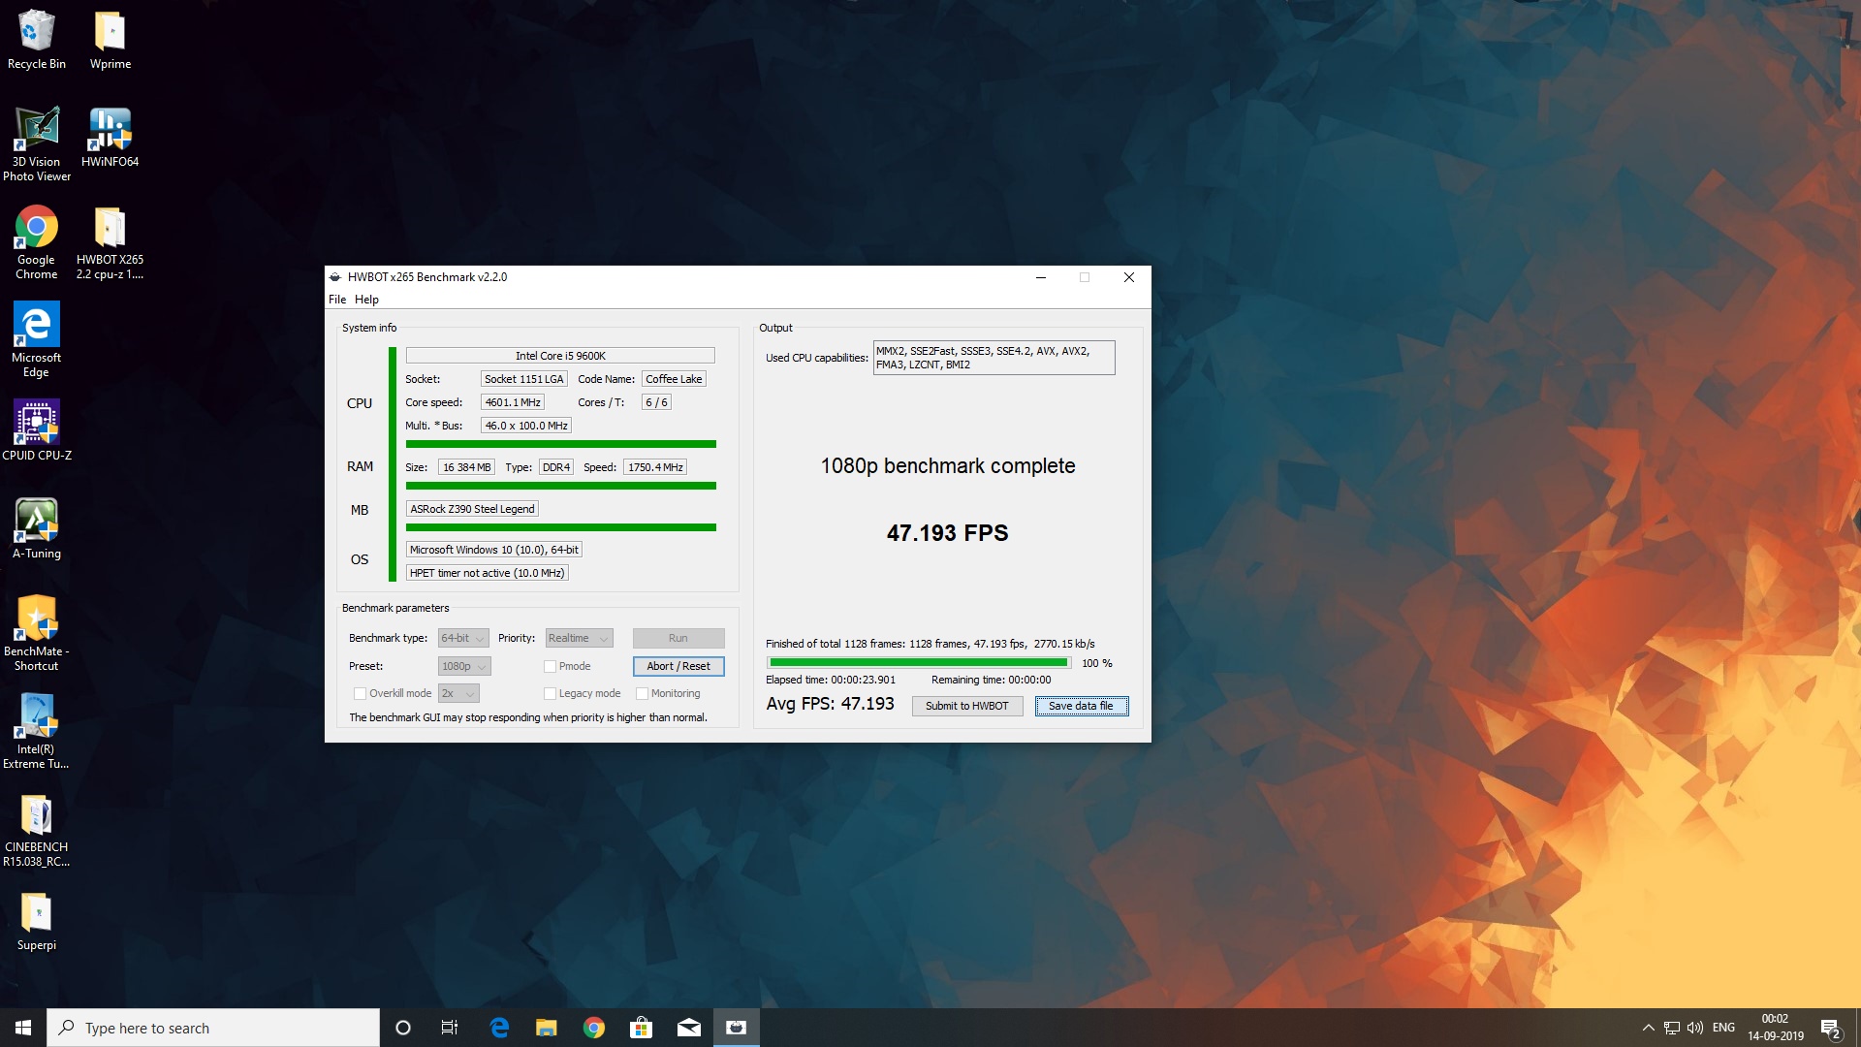The width and height of the screenshot is (1861, 1047).
Task: Open the network tray icon
Action: 1672,1028
